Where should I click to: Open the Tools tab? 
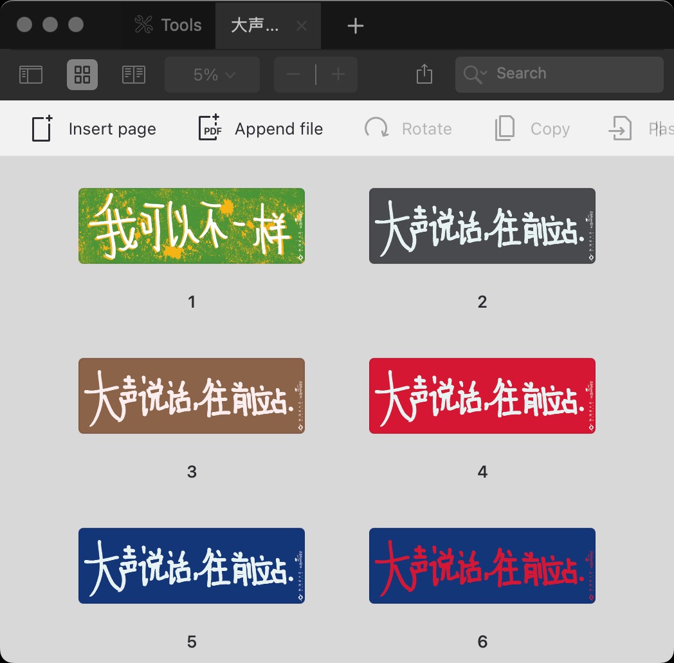click(x=168, y=26)
